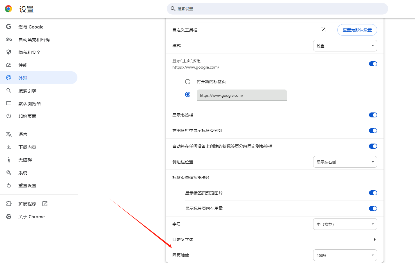Click the key icon for autofill and passwords
The width and height of the screenshot is (415, 263).
[9, 40]
